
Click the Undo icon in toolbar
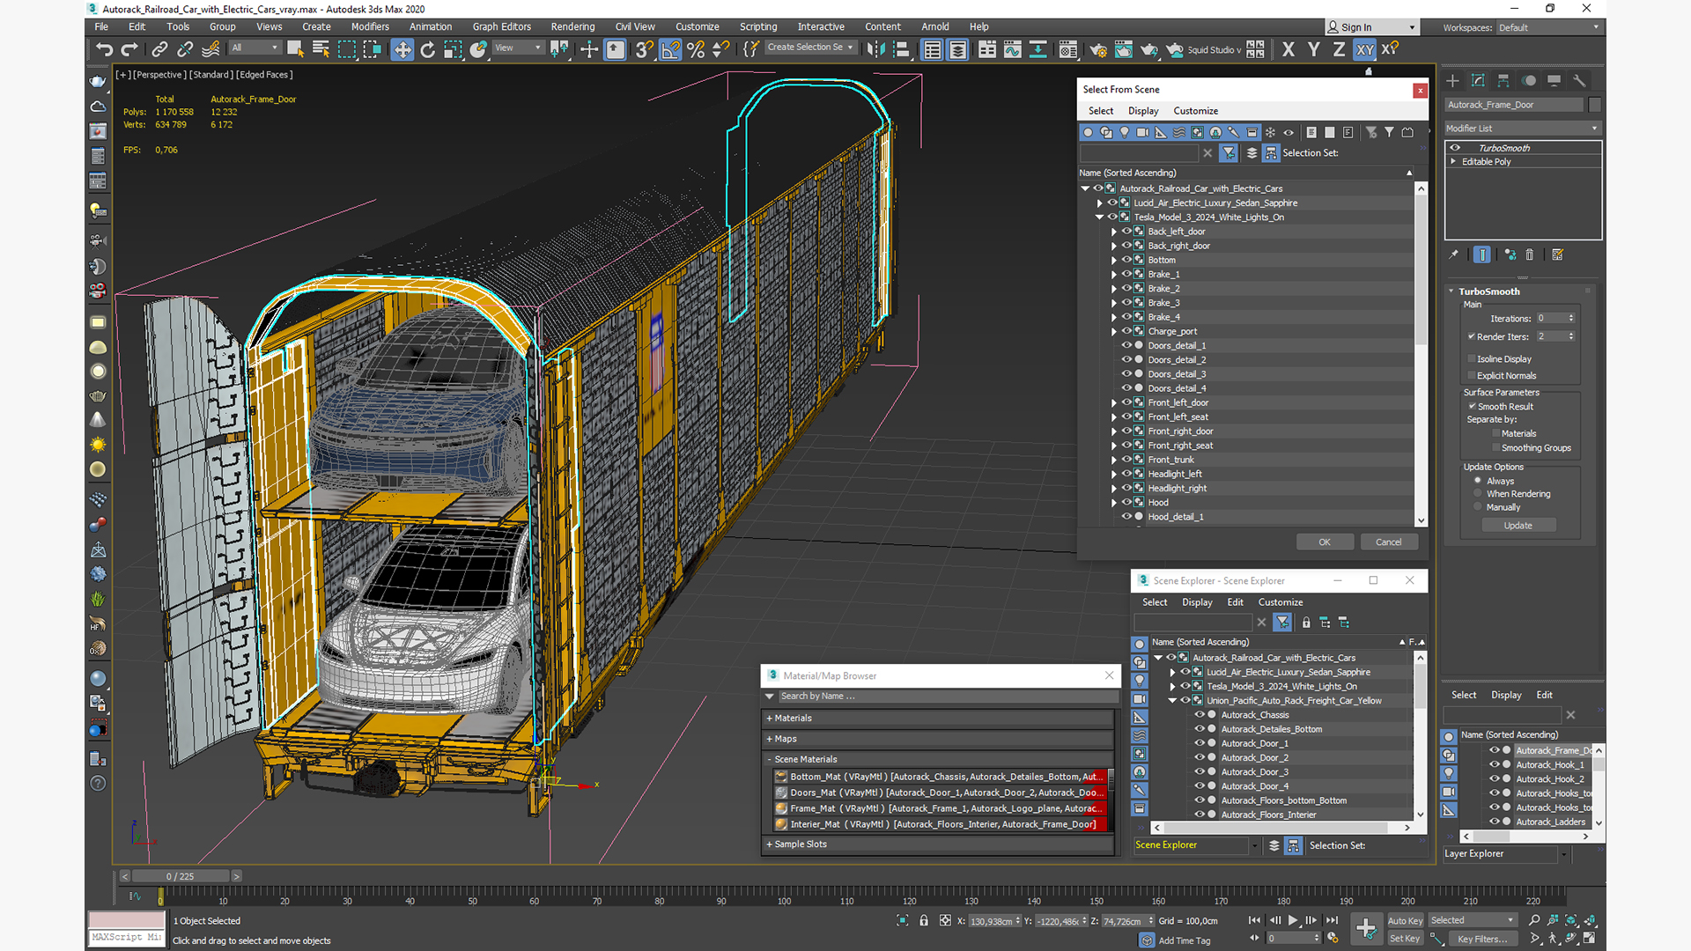coord(103,48)
